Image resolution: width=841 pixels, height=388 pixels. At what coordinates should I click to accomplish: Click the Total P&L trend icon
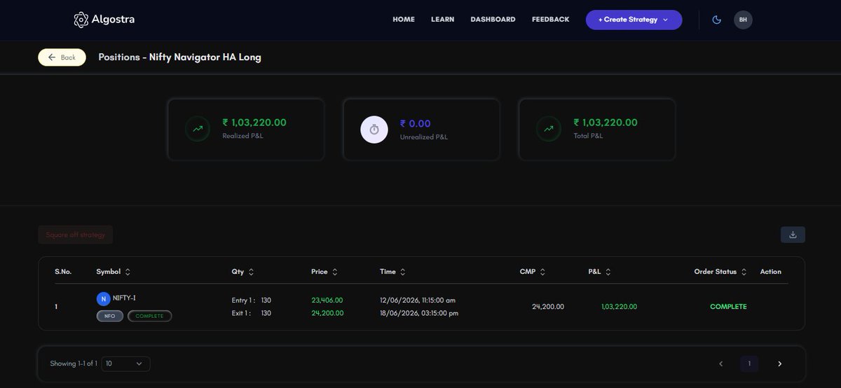click(x=549, y=130)
